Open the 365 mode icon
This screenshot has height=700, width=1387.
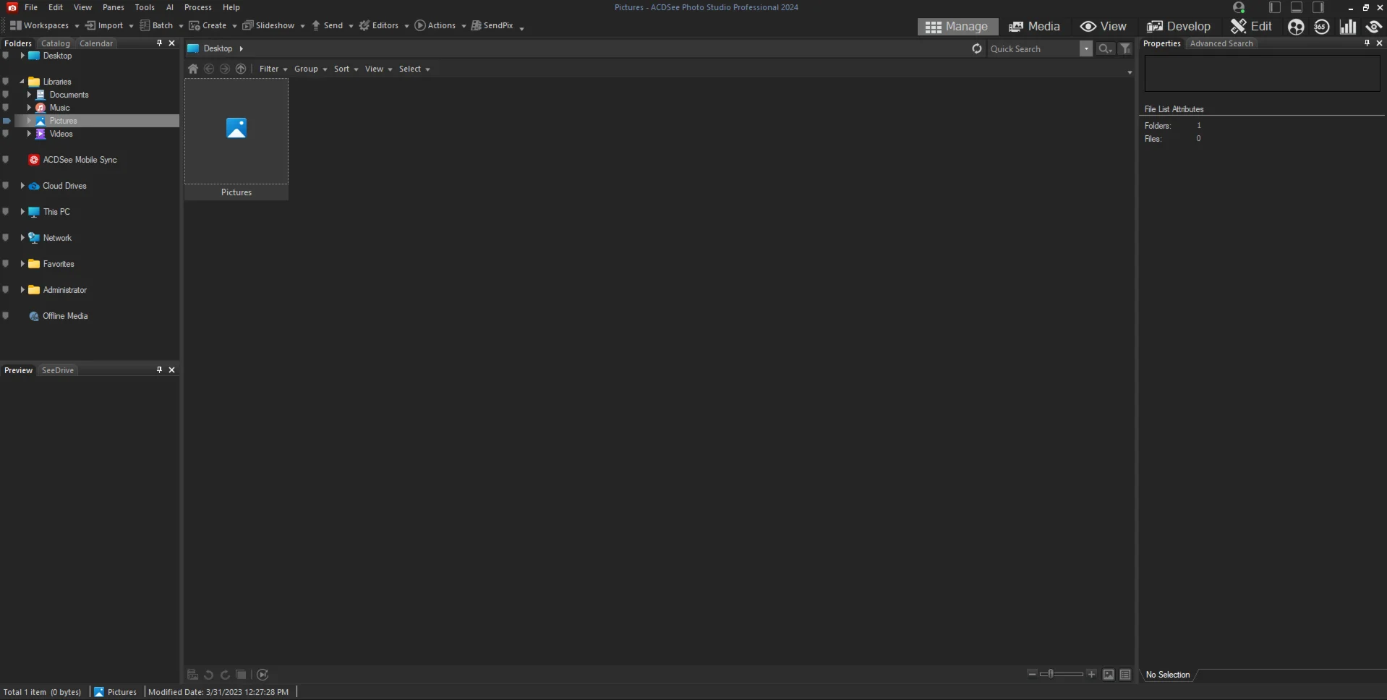pyautogui.click(x=1321, y=27)
